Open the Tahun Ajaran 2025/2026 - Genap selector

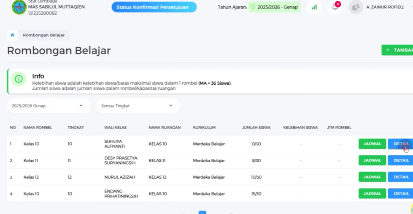[274, 7]
